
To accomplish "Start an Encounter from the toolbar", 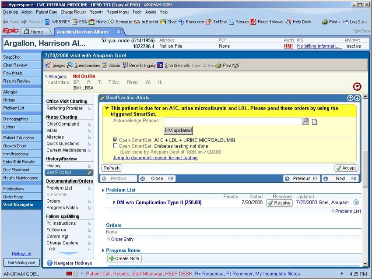I will click(191, 22).
